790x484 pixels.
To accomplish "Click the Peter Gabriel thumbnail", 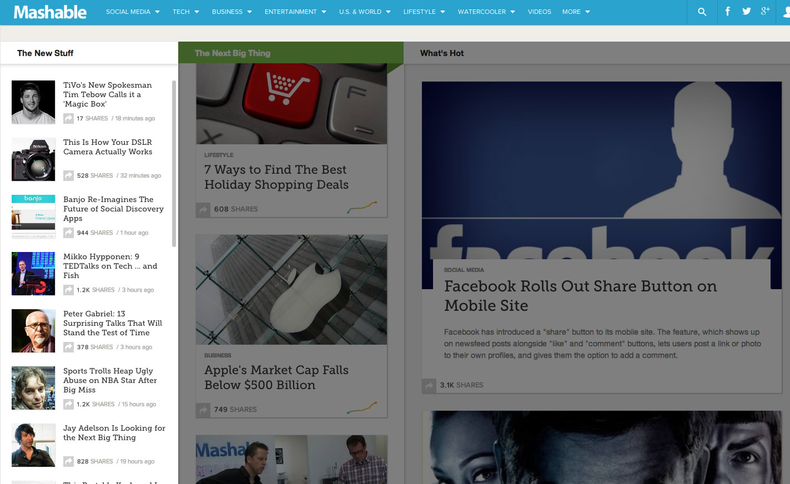I will point(33,331).
